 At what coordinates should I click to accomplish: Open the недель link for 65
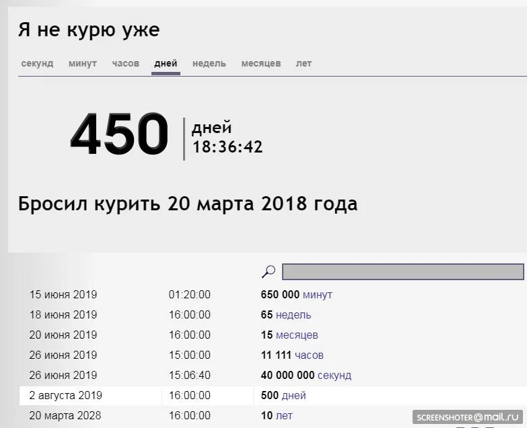[x=293, y=314]
